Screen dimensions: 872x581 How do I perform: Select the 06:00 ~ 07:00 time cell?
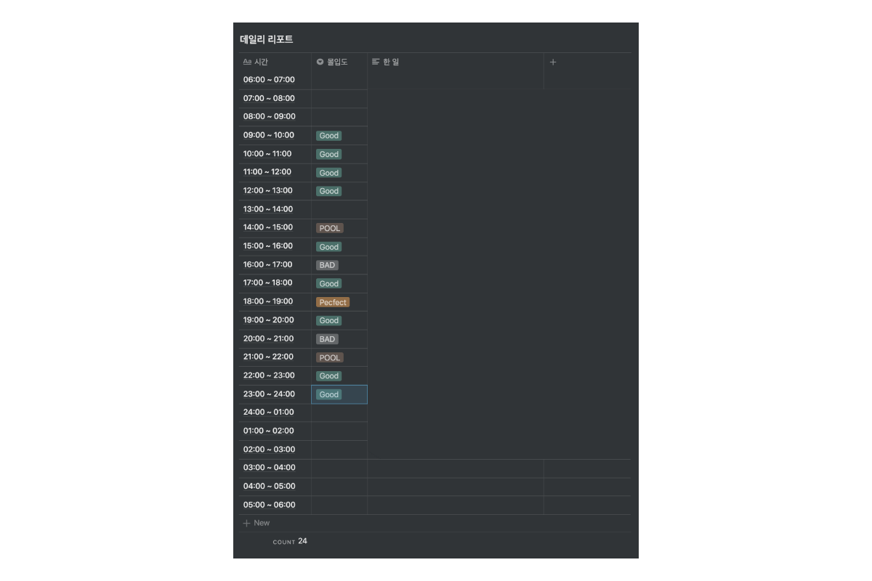(269, 80)
